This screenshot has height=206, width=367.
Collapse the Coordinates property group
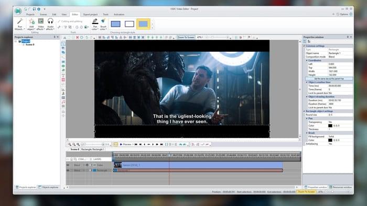[307, 61]
